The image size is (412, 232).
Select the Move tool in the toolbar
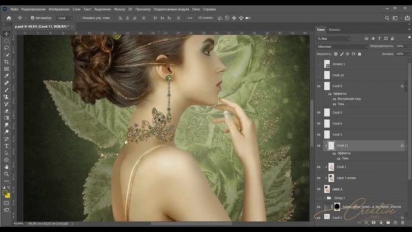point(6,34)
